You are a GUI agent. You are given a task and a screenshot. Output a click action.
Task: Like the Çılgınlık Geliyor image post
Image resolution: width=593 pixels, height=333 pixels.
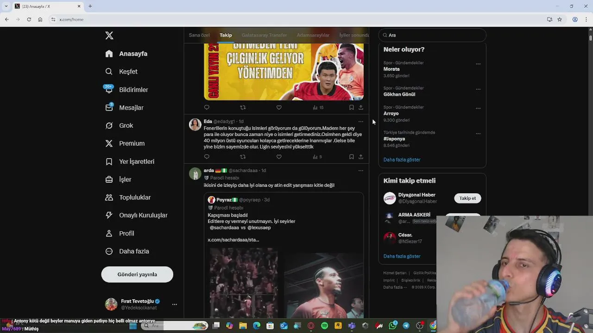pos(279,107)
